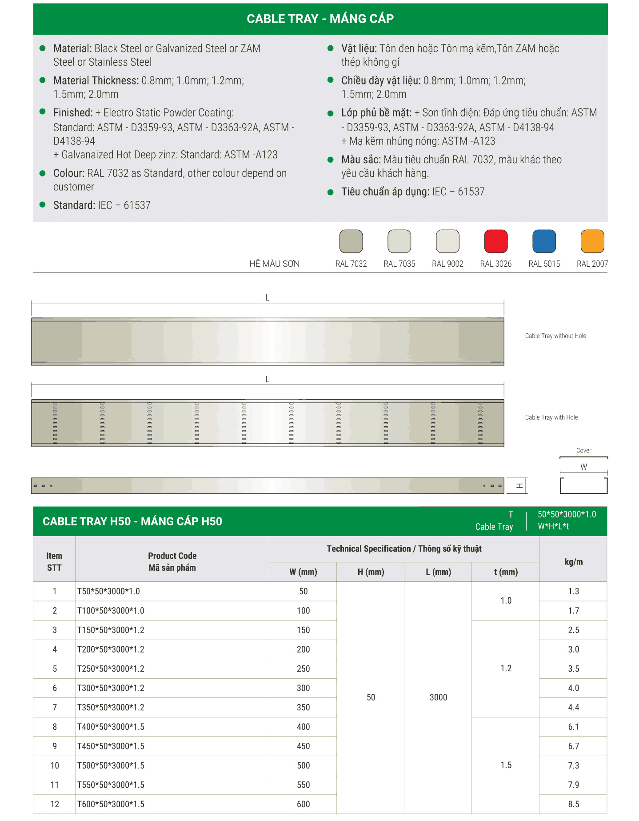Click the 'Finished:' bullet text
Viewport: 639px width, 821px height.
[x=174, y=133]
